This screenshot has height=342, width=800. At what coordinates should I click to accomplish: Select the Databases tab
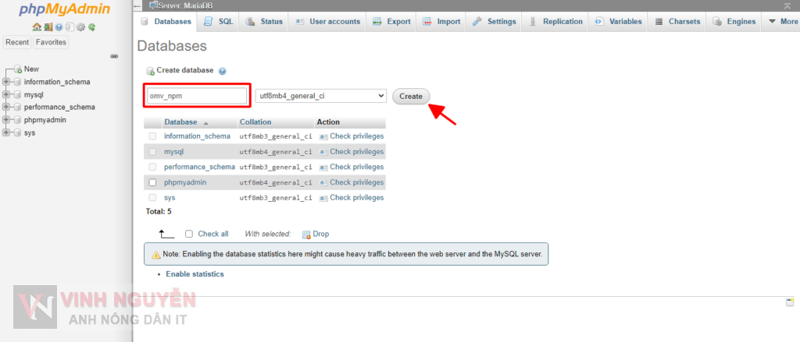166,21
